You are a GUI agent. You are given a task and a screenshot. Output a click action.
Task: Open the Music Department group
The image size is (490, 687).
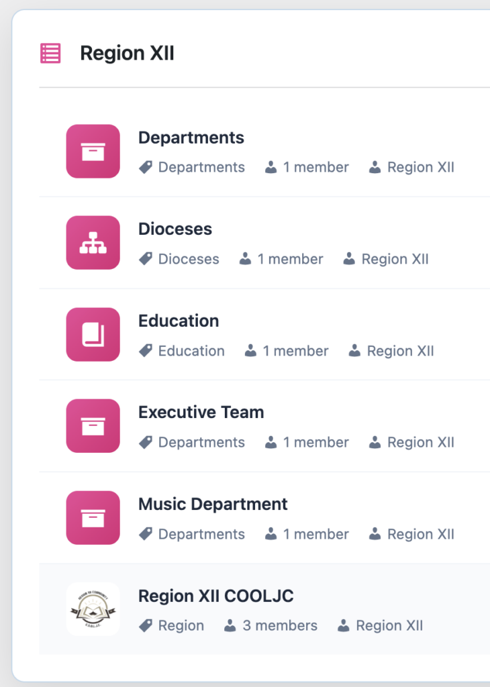tap(212, 504)
